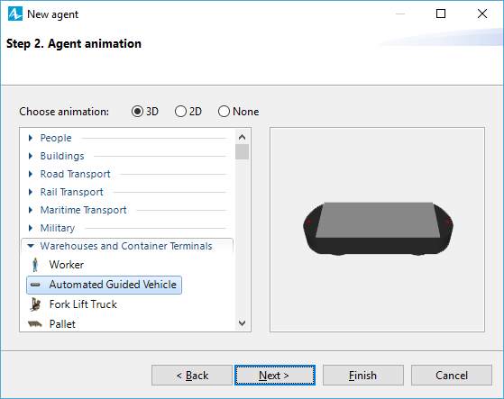Expand the Buildings category
Screen dimensions: 504x399
coord(31,156)
